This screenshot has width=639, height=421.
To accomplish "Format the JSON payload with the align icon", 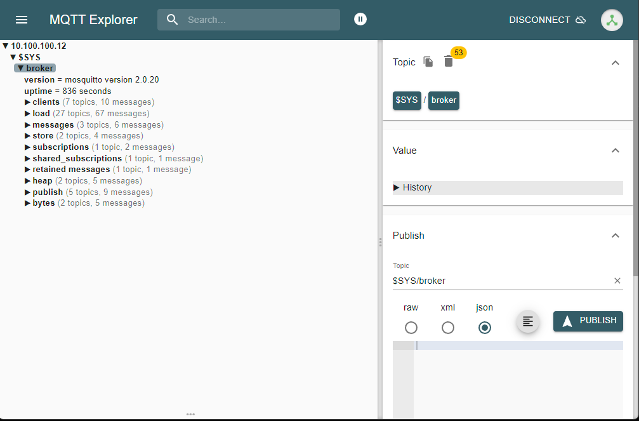I will click(x=528, y=321).
